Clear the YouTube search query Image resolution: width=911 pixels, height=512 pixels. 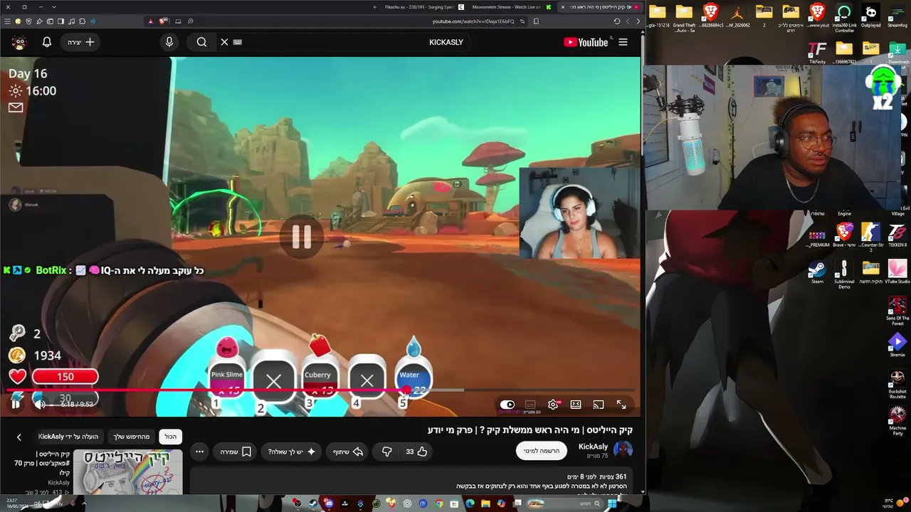224,42
